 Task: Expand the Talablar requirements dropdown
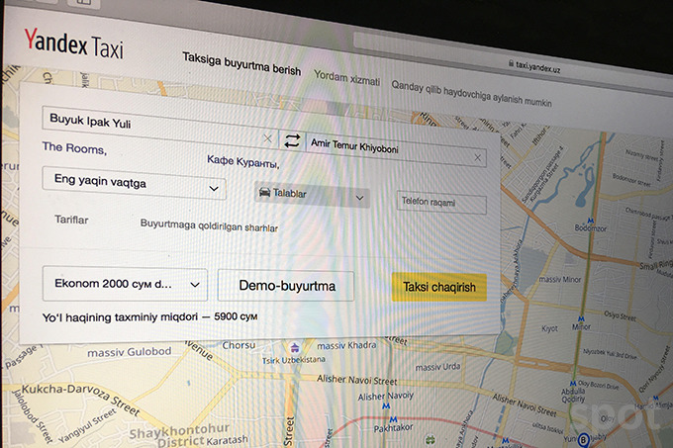tap(312, 195)
